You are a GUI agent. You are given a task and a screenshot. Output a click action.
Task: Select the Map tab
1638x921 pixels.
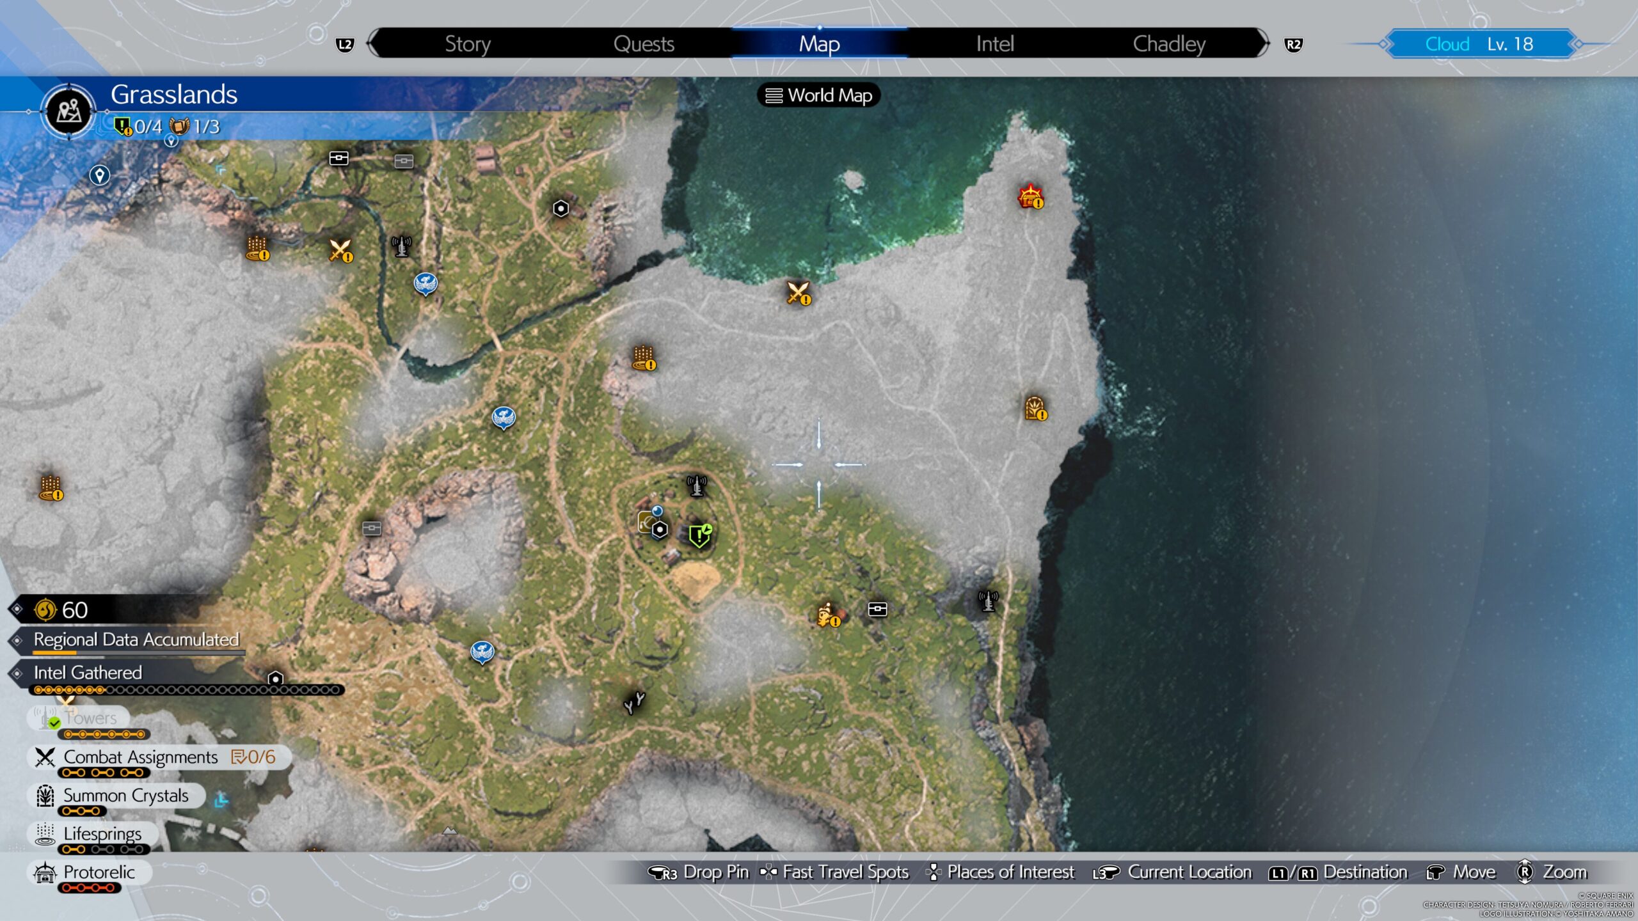tap(819, 43)
